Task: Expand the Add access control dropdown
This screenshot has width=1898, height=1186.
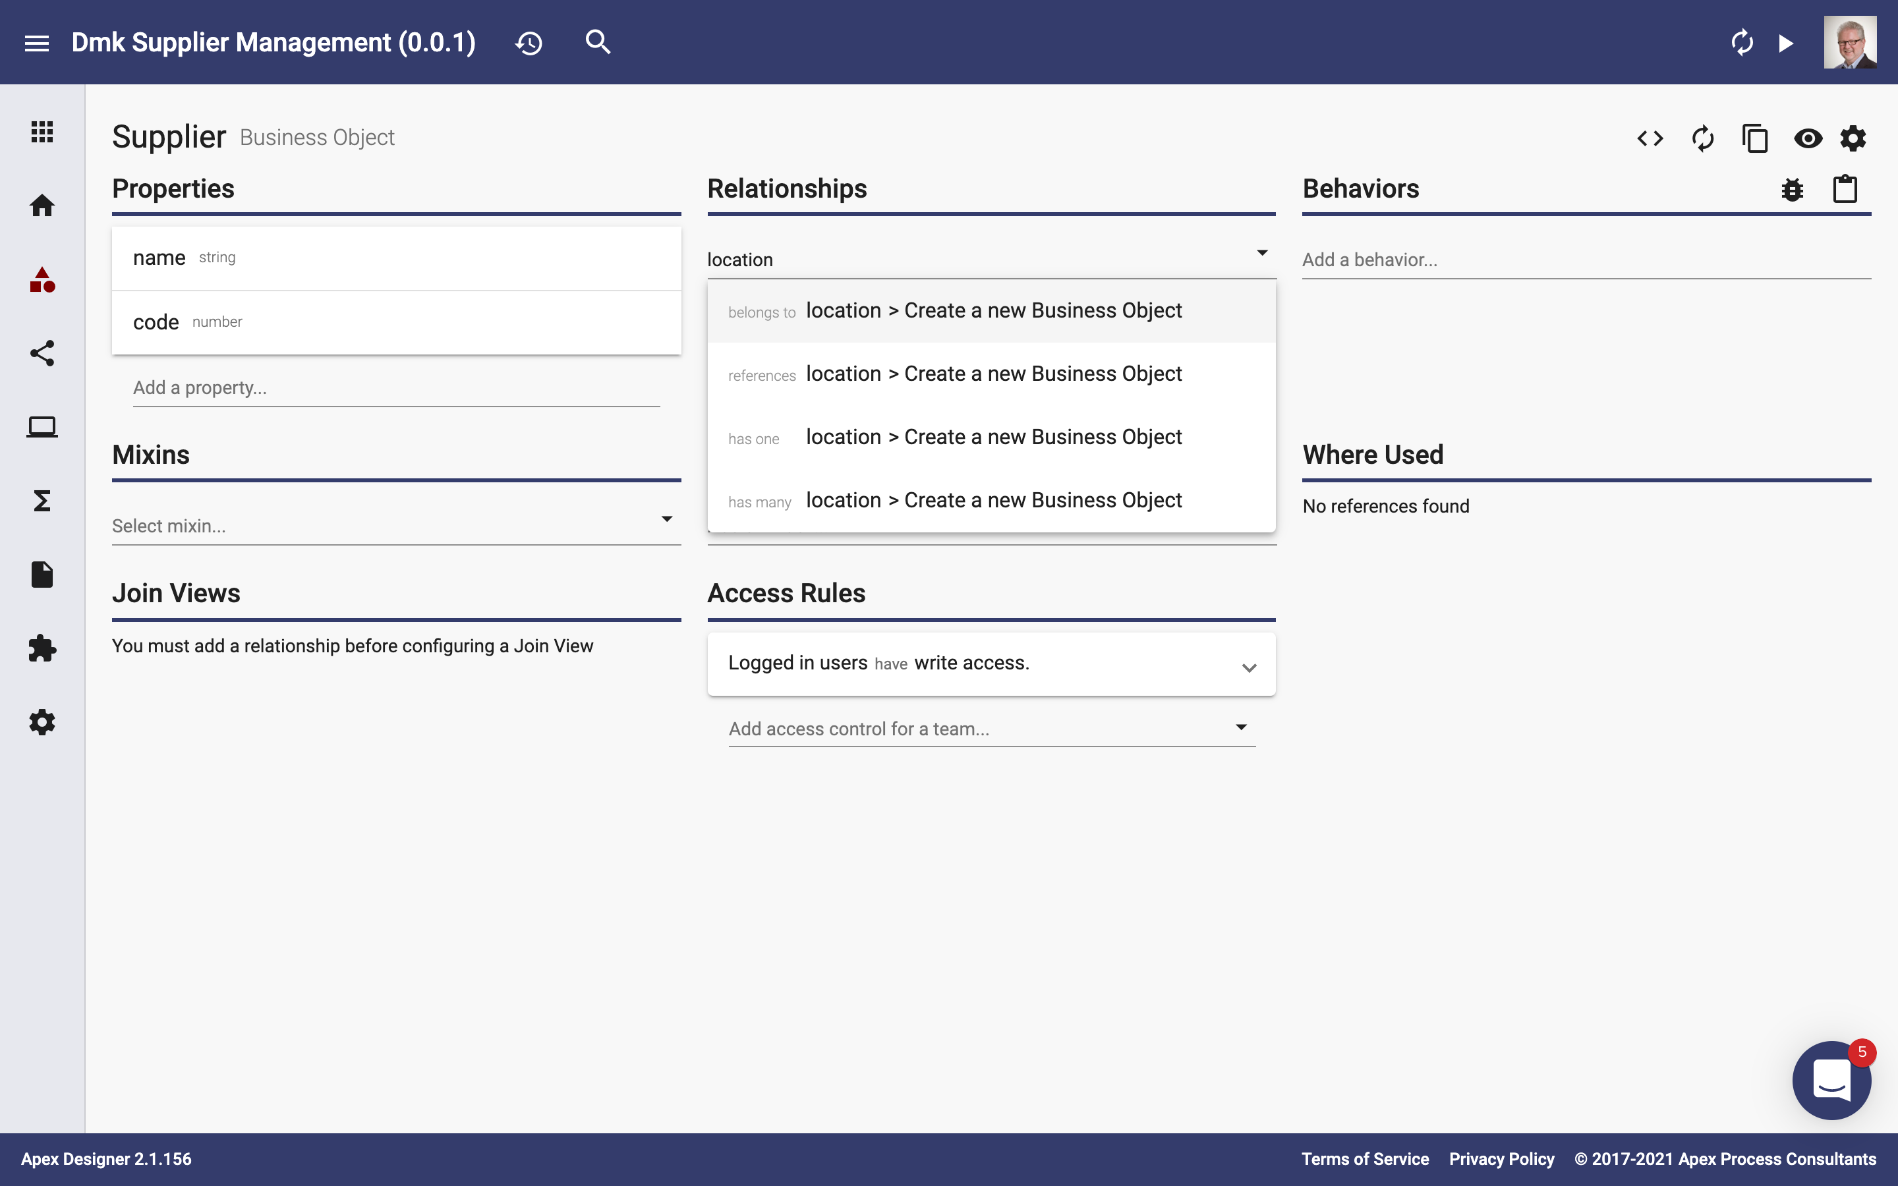Action: tap(1242, 725)
